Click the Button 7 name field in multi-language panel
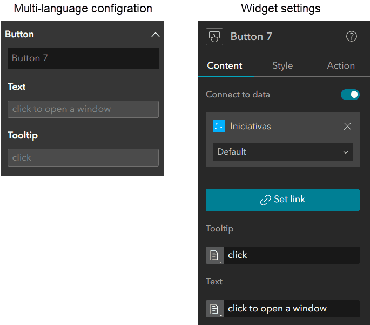370x325 pixels. [x=83, y=58]
